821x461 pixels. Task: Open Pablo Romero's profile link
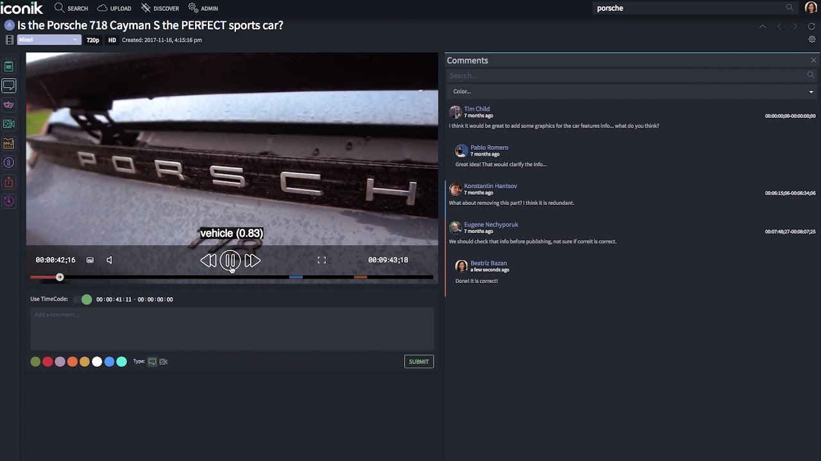489,147
